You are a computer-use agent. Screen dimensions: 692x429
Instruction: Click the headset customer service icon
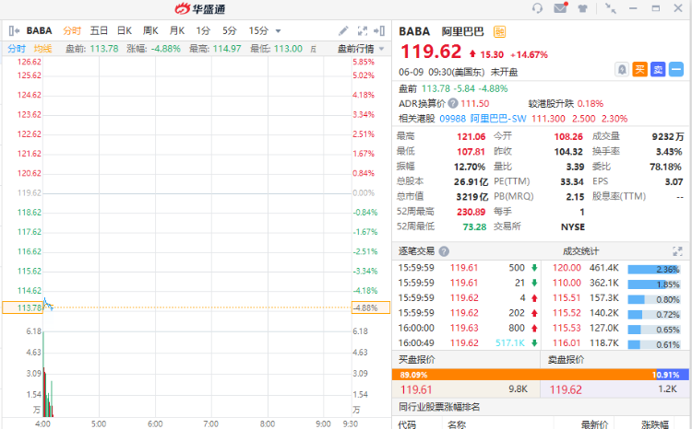[x=538, y=8]
